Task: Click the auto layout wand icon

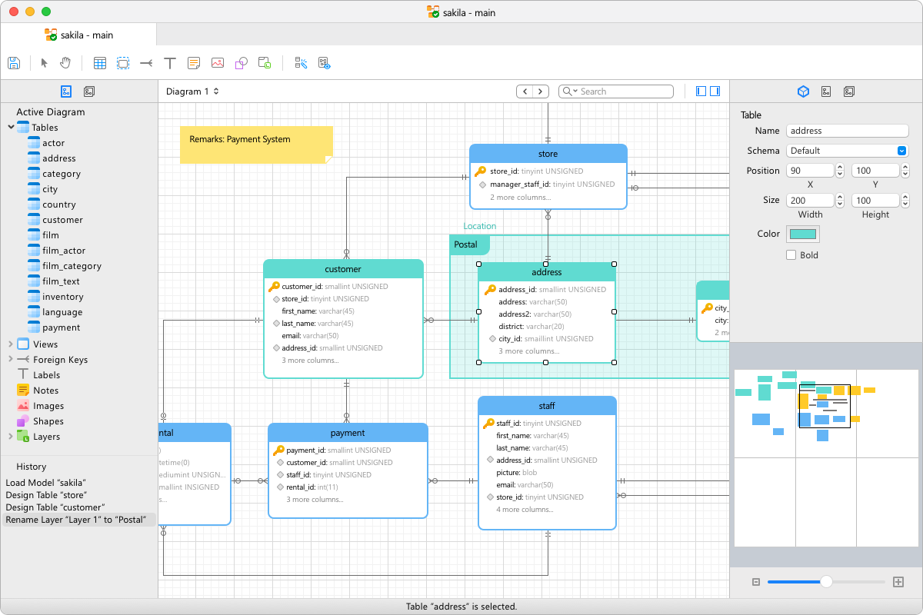Action: click(x=301, y=63)
